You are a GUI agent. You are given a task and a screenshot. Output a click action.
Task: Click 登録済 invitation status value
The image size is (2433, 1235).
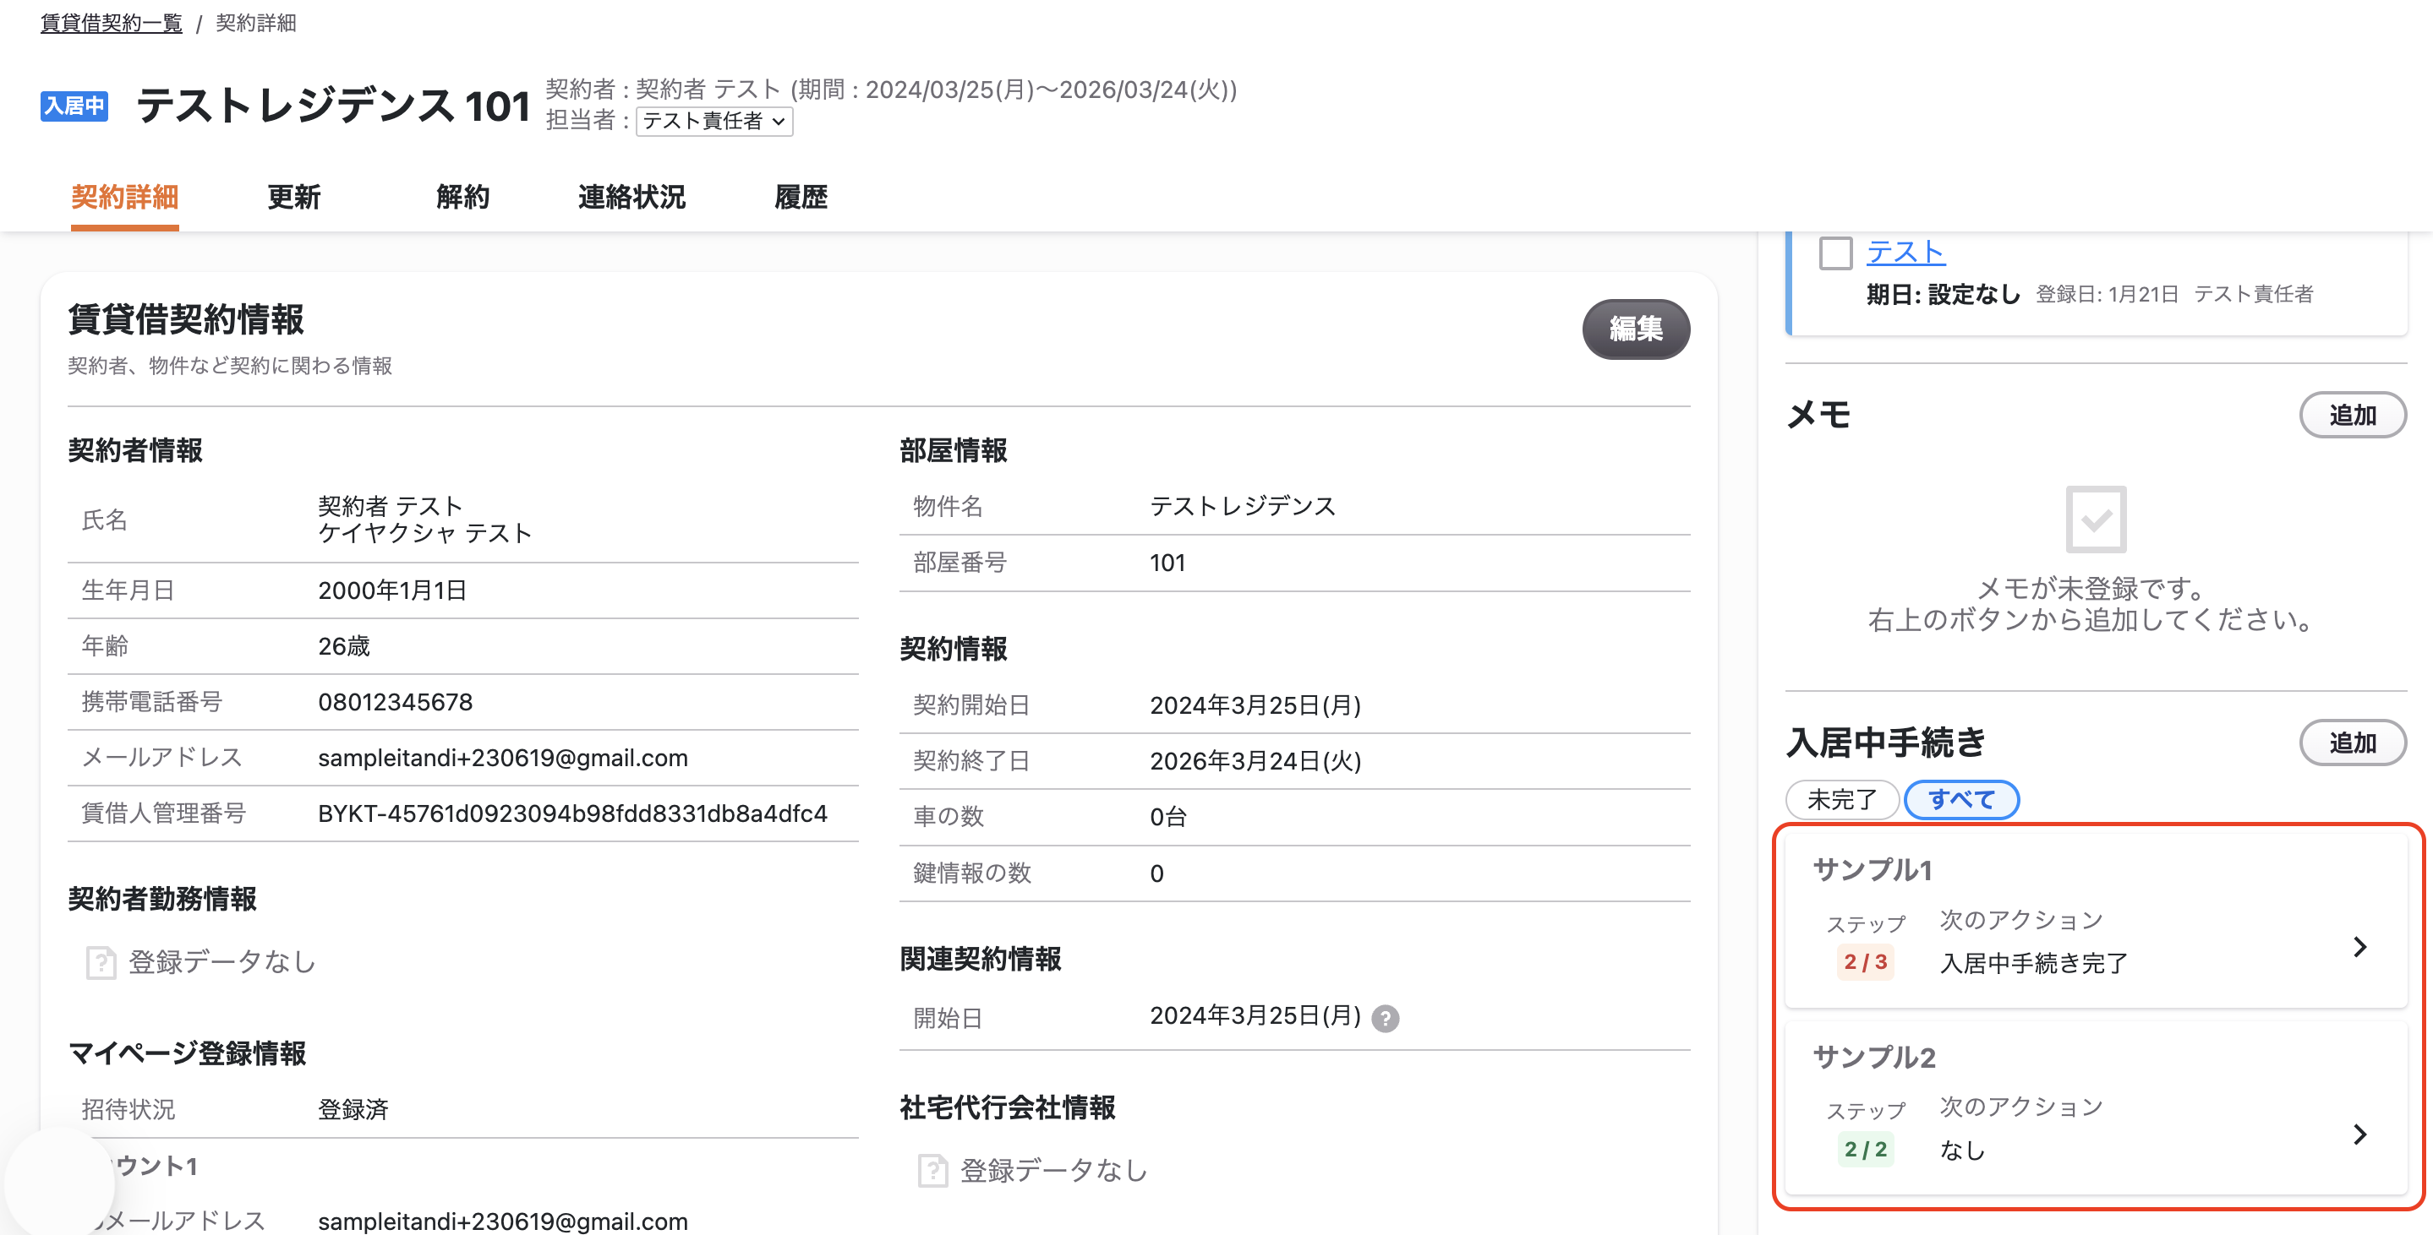[353, 1109]
